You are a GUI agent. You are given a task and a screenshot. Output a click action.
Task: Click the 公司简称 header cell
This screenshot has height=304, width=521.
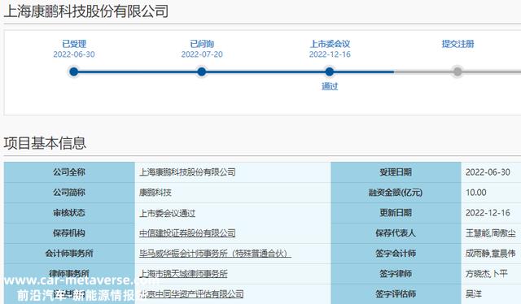(x=69, y=193)
